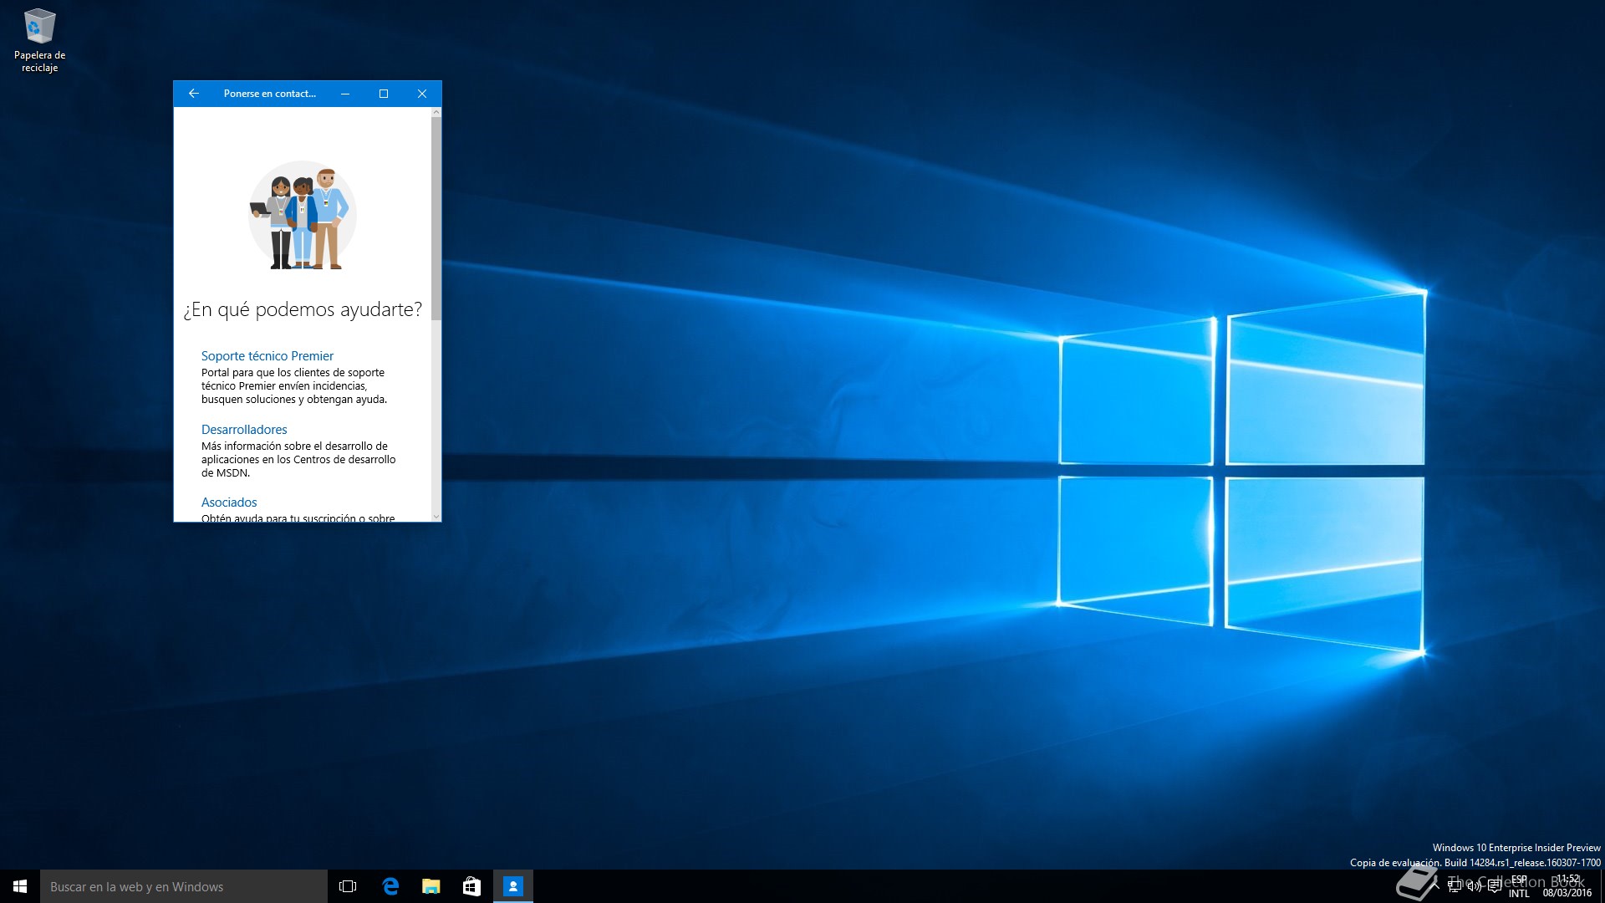Image resolution: width=1605 pixels, height=903 pixels.
Task: Open the ESP INTL language selector
Action: 1519,886
